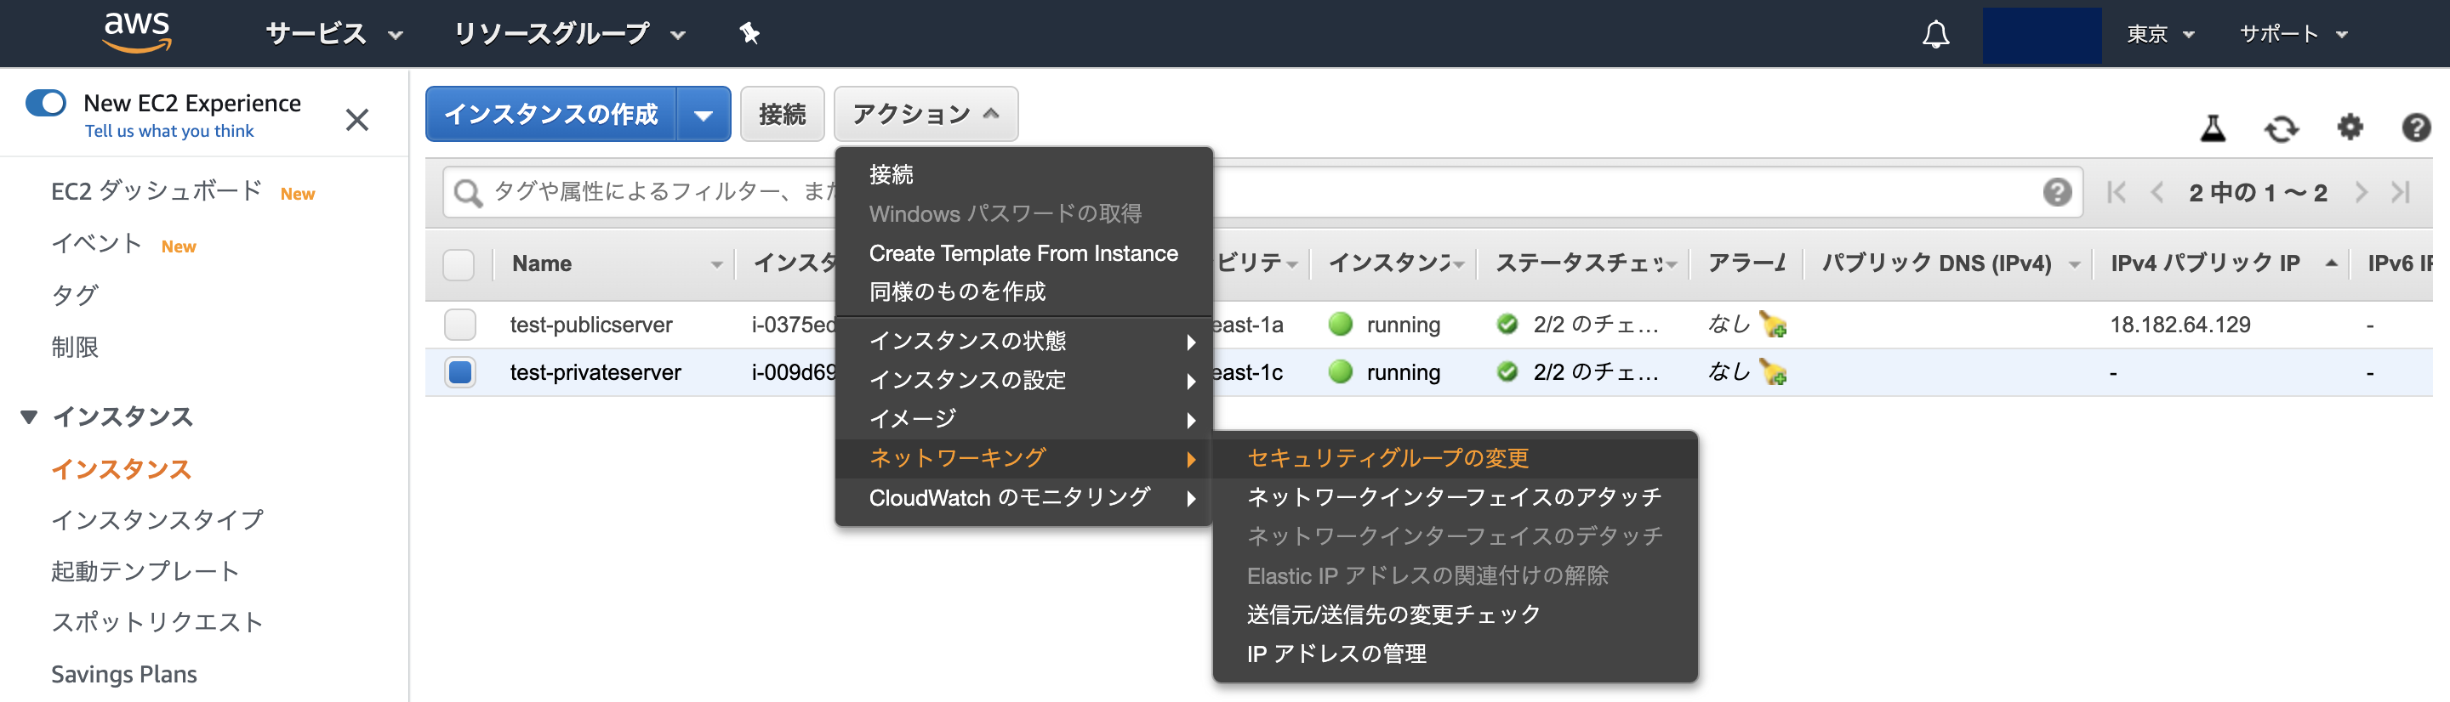Screen dimensions: 2450x702
Task: Add alarm for test-privateserver
Action: 1773,372
